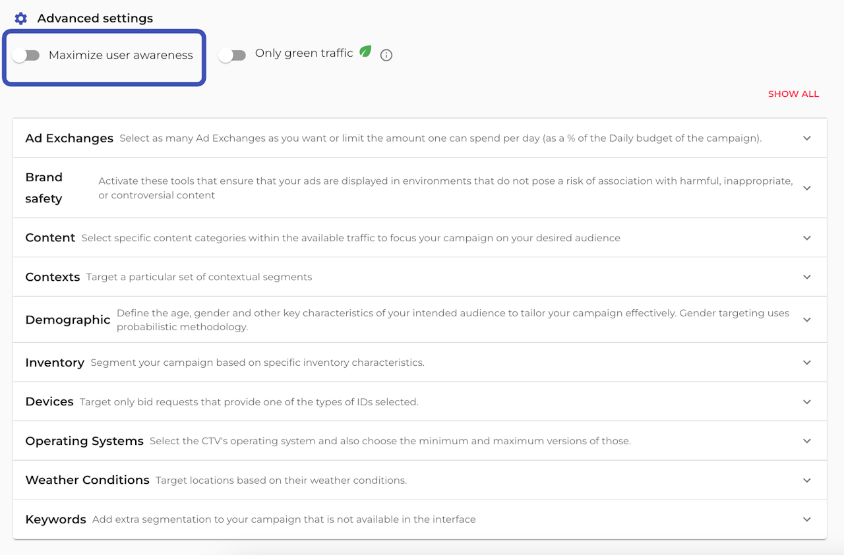844x555 pixels.
Task: Click the Demographic section title
Action: coord(67,320)
